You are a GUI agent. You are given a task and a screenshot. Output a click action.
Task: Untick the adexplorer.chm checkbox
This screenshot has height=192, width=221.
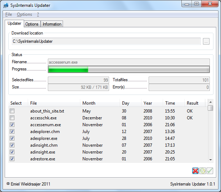point(12,132)
